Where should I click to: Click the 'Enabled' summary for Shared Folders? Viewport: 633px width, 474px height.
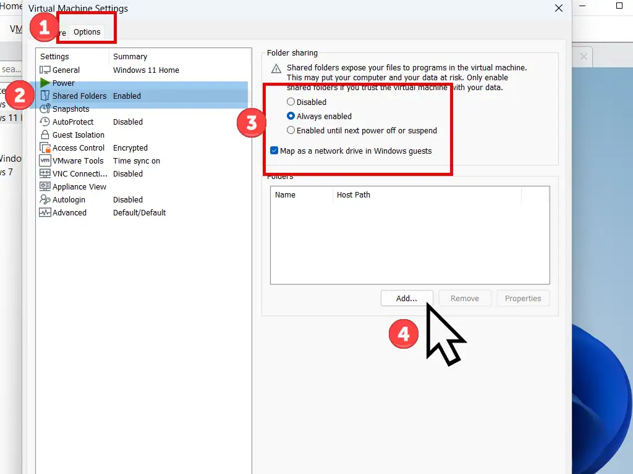[x=127, y=96]
